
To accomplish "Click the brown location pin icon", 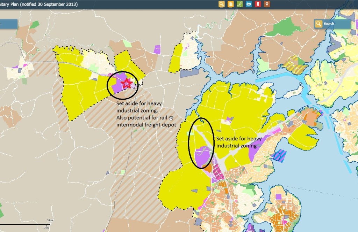I will click(x=267, y=4).
